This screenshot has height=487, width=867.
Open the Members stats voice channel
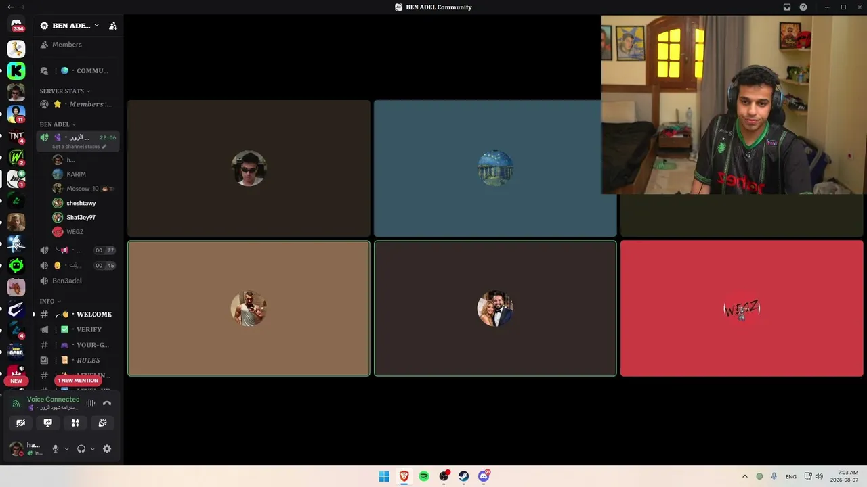77,104
